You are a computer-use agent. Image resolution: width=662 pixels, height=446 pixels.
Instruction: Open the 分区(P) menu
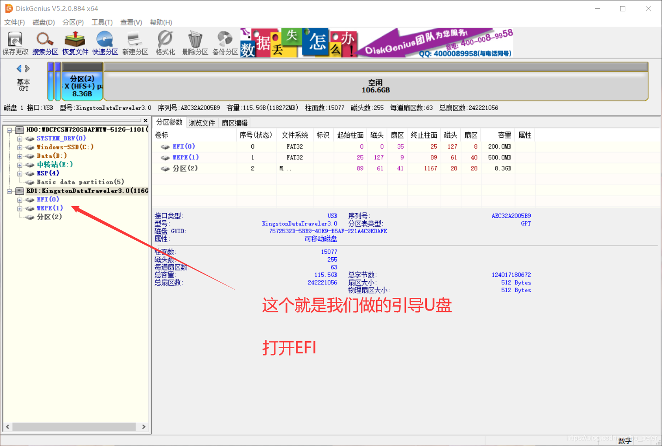pyautogui.click(x=72, y=22)
